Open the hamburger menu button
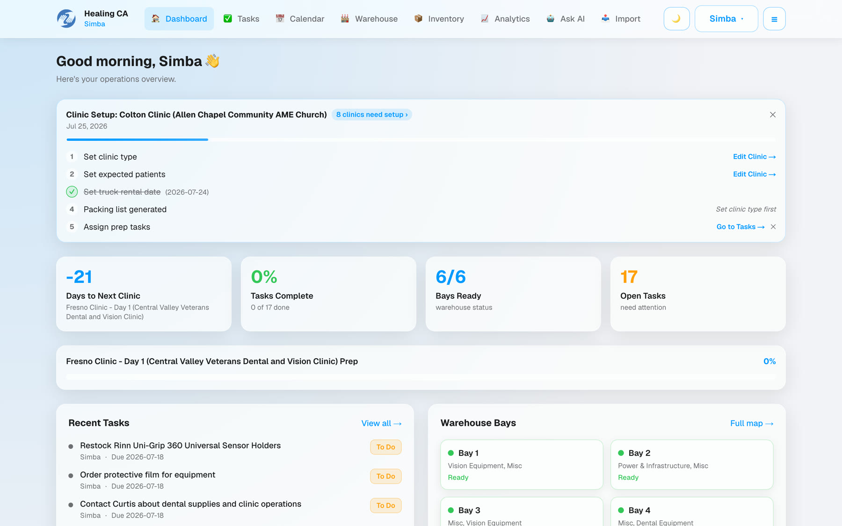842x526 pixels. (774, 19)
